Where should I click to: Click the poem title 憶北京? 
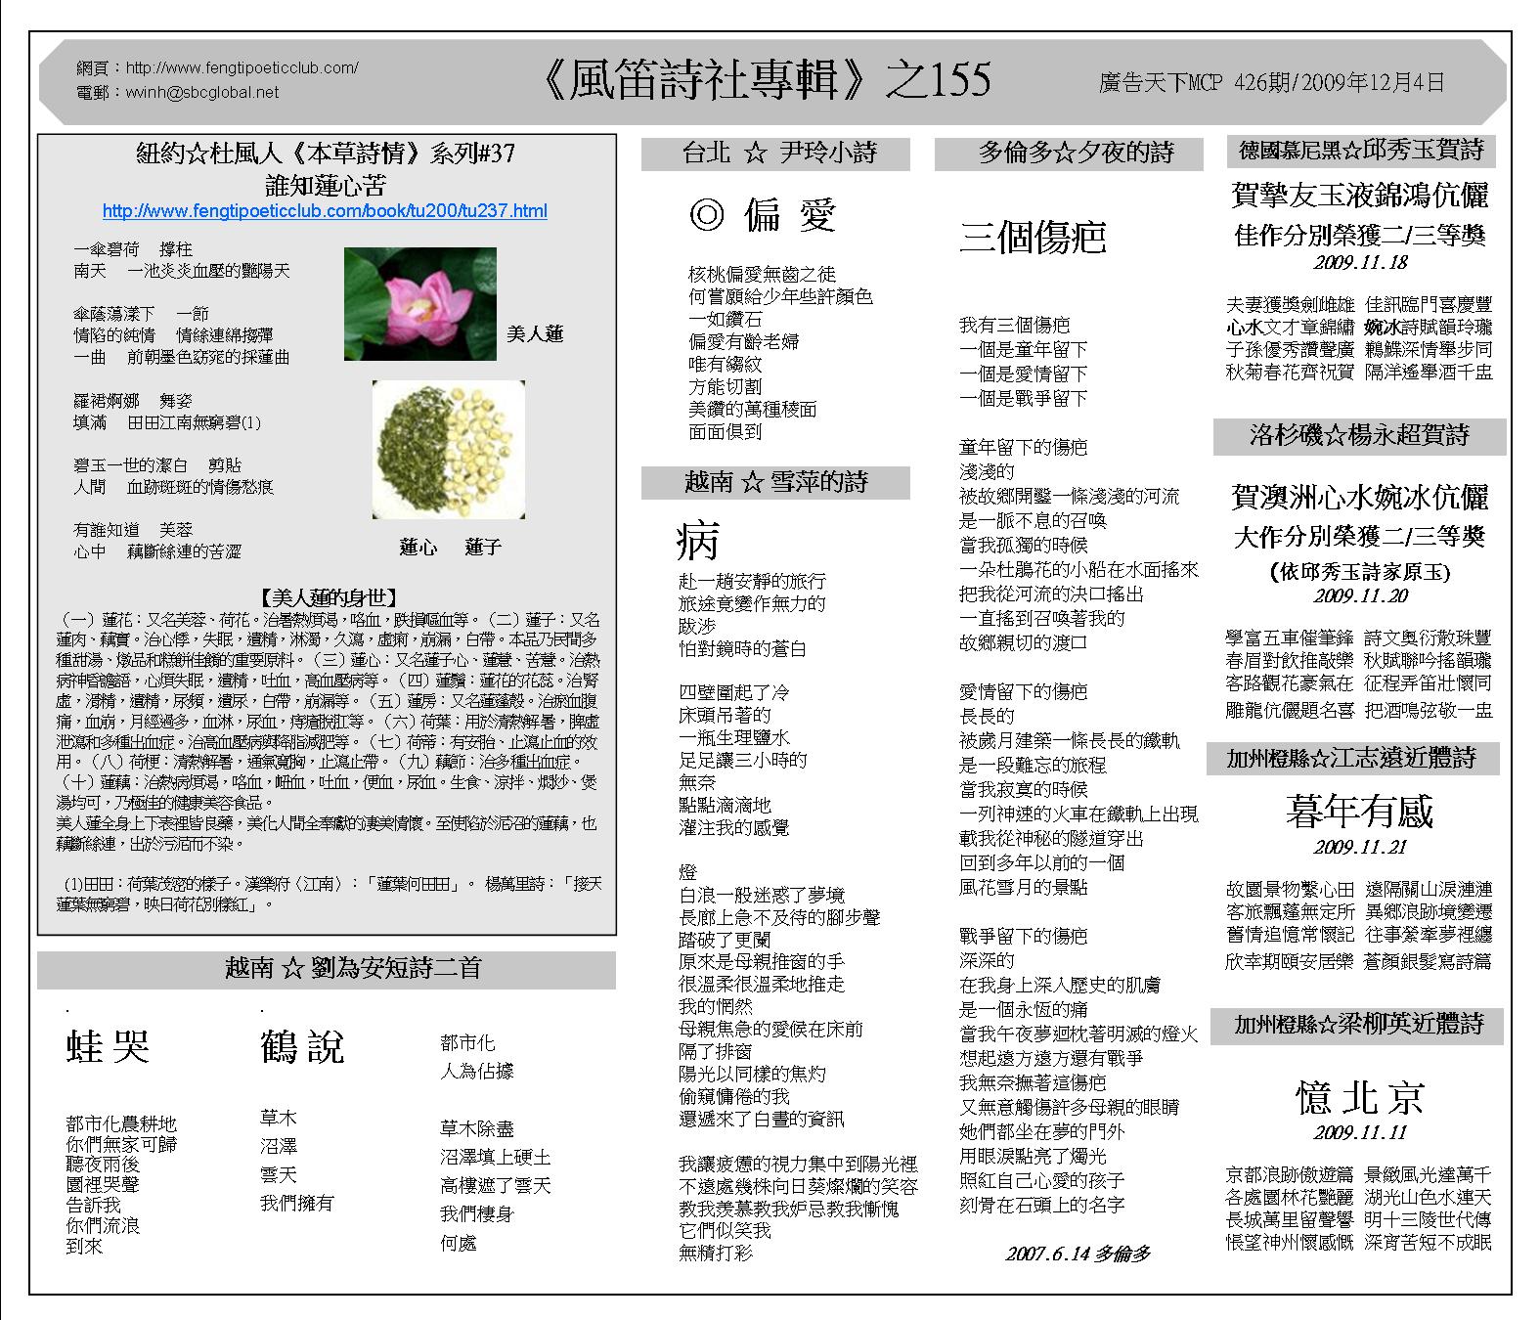point(1359,1098)
